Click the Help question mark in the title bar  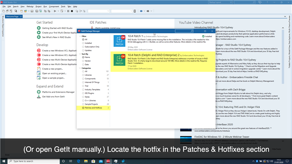pyautogui.click(x=267, y=2)
